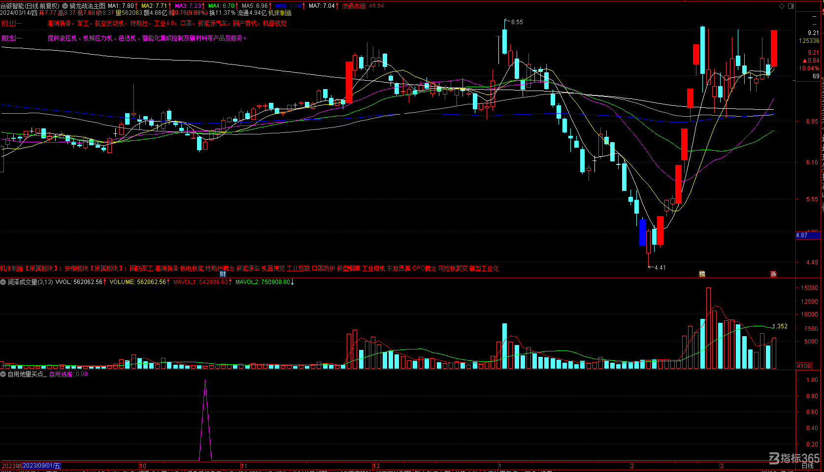The height and width of the screenshot is (472, 824).
Task: Click the 2023/09/01/五 date label
Action: tap(42, 466)
